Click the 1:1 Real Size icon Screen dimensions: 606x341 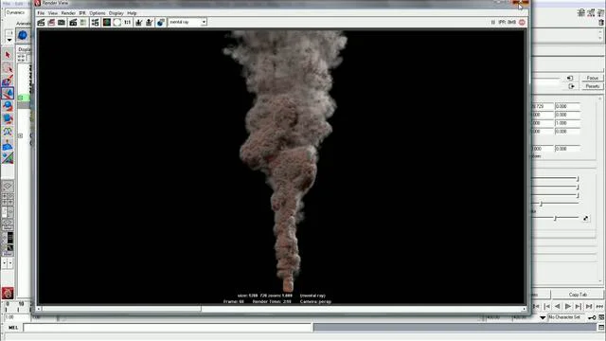[x=127, y=23]
